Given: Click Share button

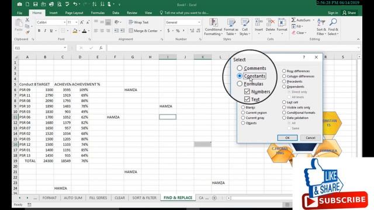Looking at the screenshot, I should click(349, 13).
